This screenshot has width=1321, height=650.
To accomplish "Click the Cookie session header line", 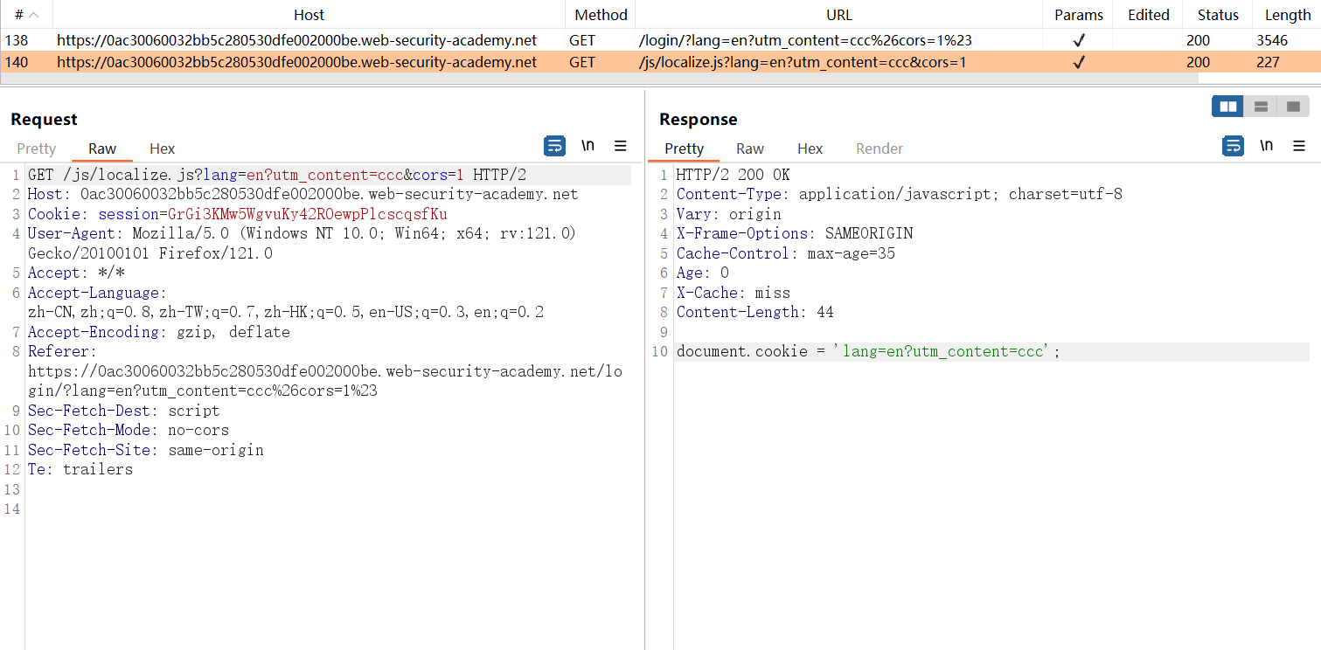I will (238, 214).
